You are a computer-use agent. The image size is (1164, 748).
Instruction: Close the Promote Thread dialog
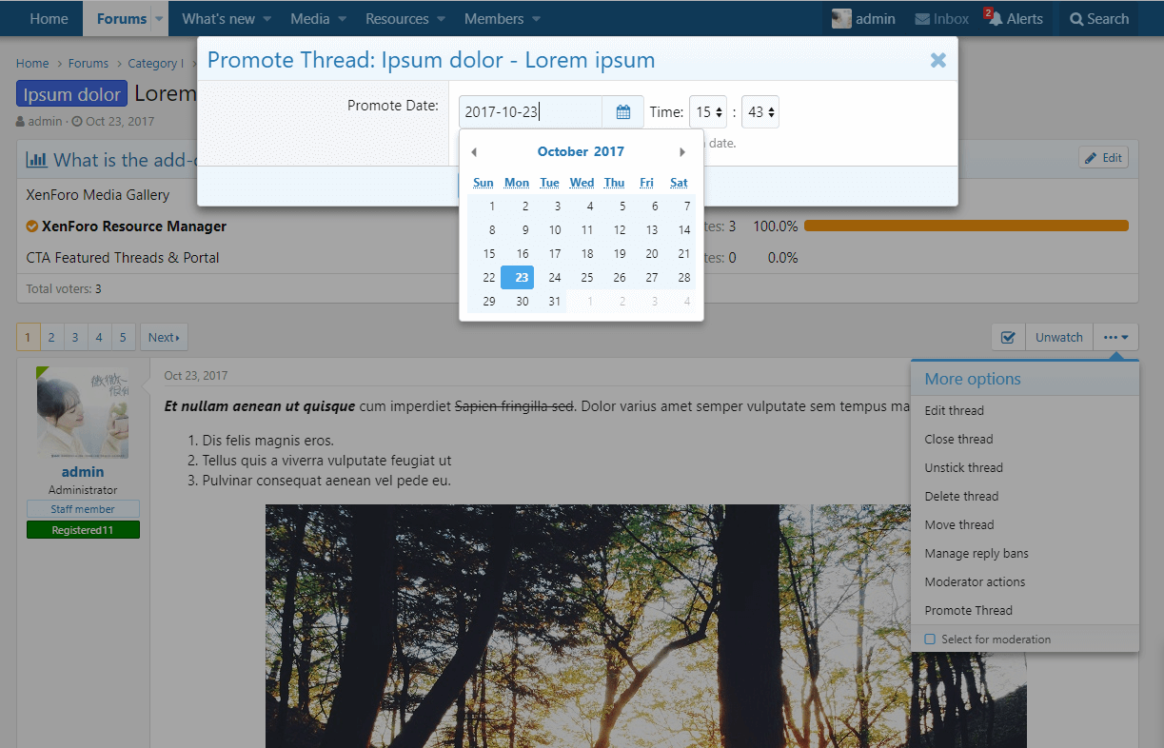[937, 60]
